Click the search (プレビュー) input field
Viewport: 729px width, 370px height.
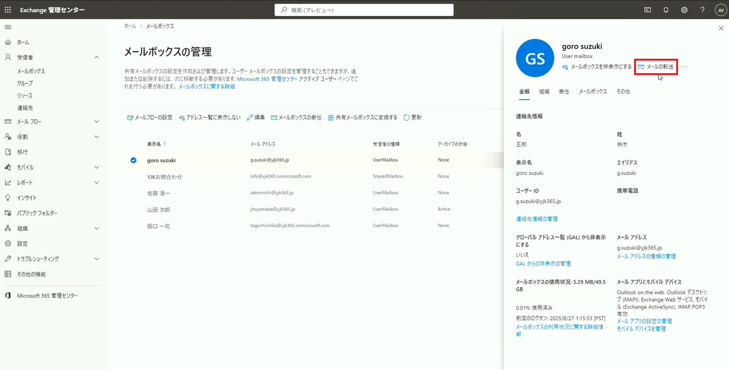(x=364, y=10)
